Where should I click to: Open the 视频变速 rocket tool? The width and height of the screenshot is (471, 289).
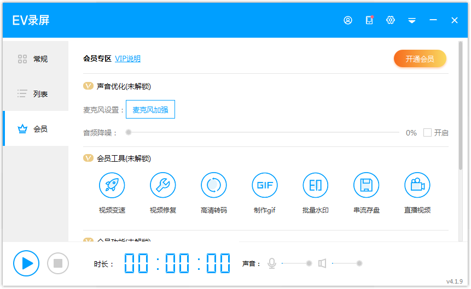coord(112,186)
